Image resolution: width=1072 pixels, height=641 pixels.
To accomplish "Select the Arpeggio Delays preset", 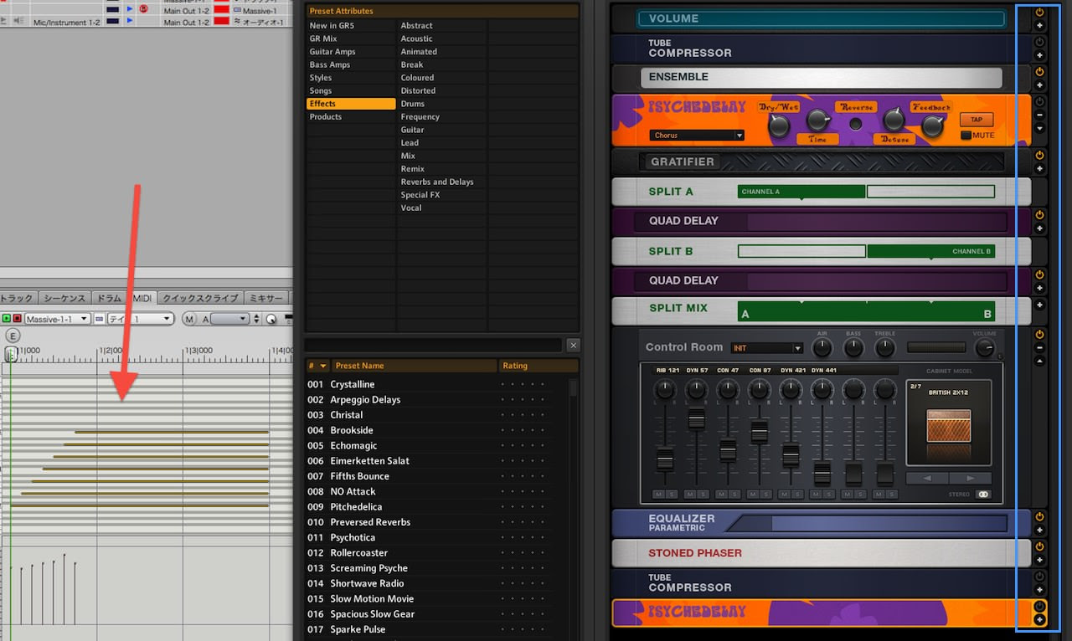I will coord(365,400).
